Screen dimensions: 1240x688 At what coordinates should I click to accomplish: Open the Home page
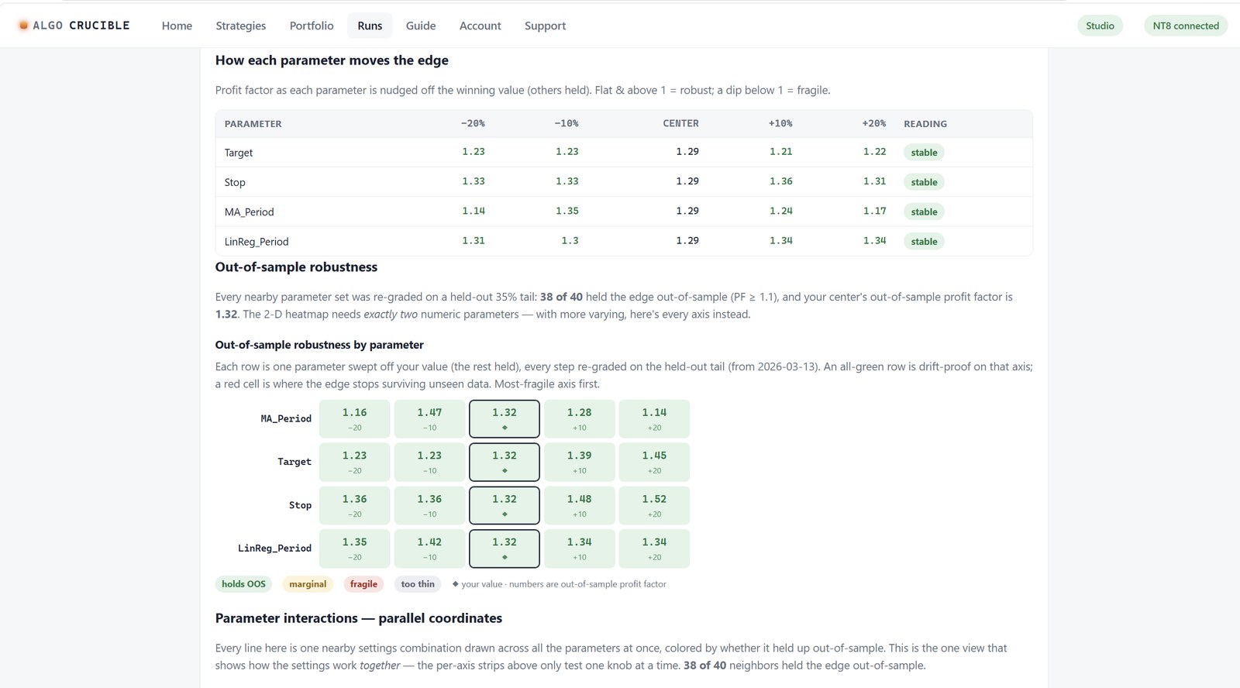coord(177,26)
